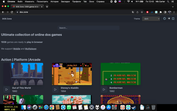The height and width of the screenshot is (111, 177).
Task: Open the Закладки menu
Action: (65, 2)
